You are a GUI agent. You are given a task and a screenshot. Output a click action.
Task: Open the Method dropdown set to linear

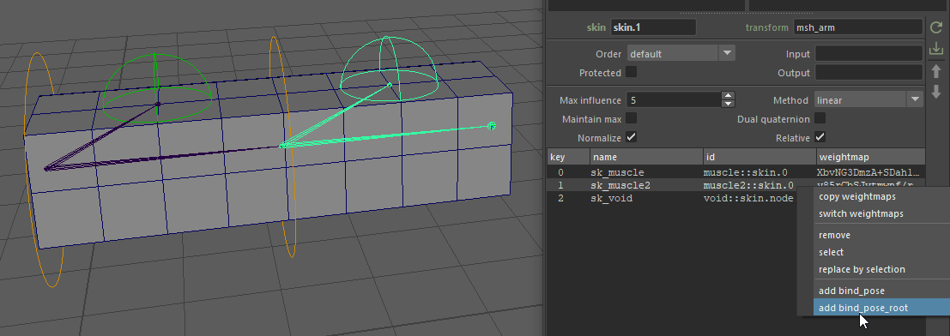pyautogui.click(x=868, y=100)
